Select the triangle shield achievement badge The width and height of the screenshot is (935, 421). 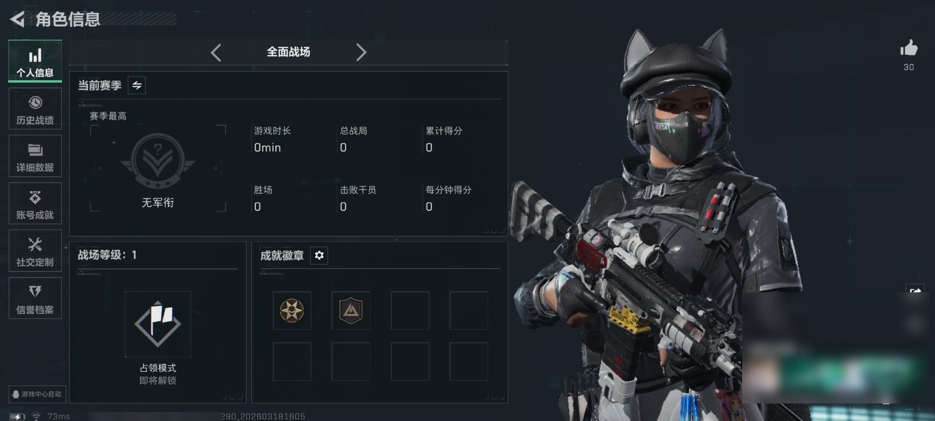[351, 310]
